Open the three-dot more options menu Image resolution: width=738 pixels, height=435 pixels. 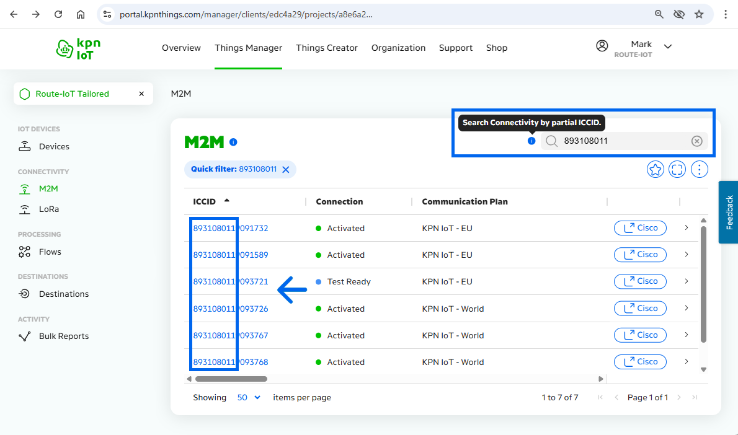pos(700,169)
